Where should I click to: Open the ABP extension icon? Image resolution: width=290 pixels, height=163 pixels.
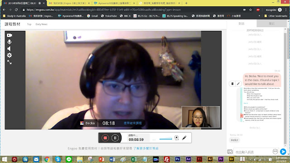258,10
